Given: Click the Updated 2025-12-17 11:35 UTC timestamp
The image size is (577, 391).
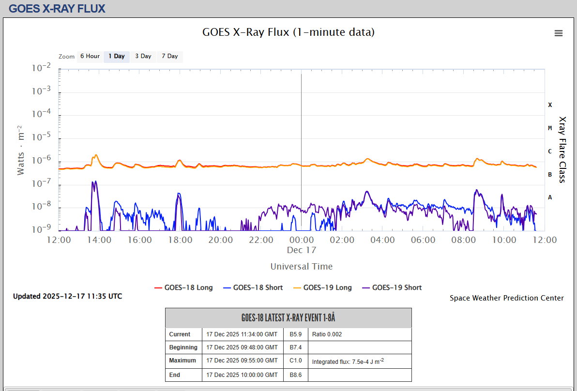Looking at the screenshot, I should tap(68, 296).
